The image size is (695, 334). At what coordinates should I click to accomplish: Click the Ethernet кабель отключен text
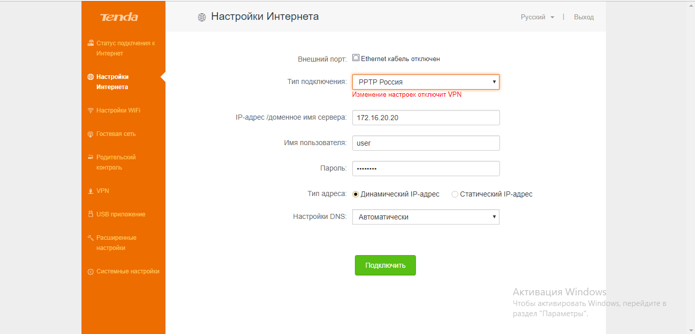(400, 59)
